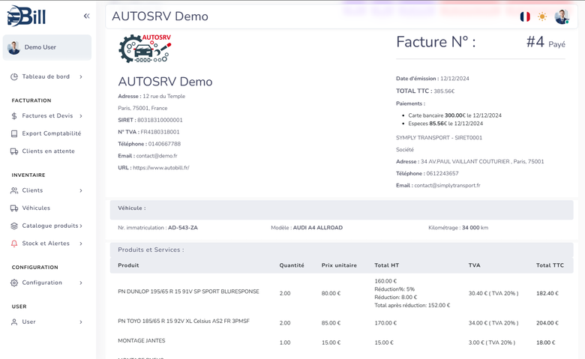Click the TVA column header

474,265
